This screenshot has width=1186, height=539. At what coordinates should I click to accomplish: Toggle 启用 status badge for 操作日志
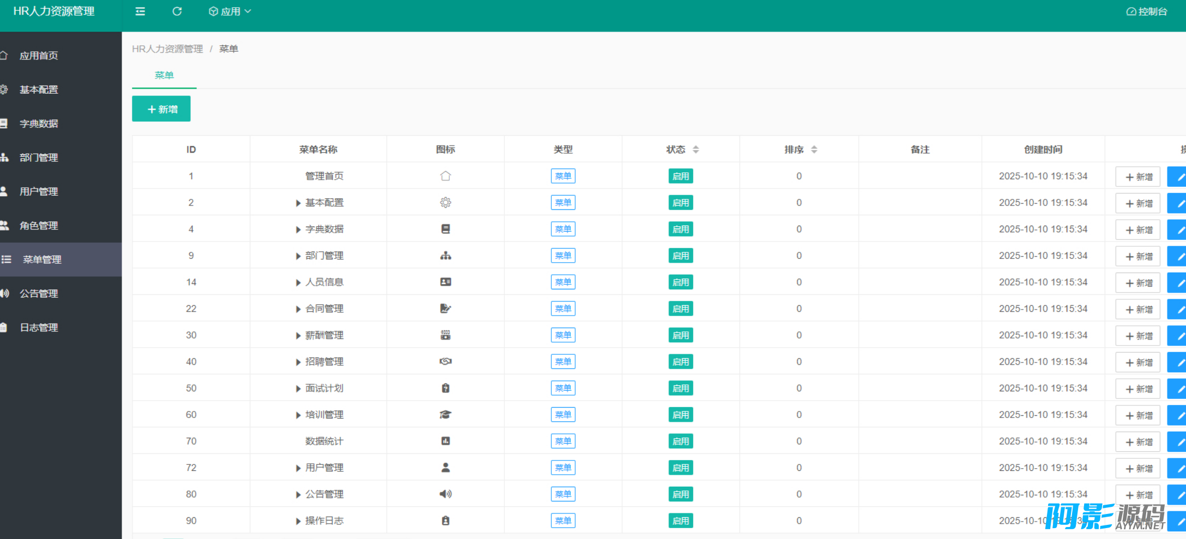click(681, 521)
